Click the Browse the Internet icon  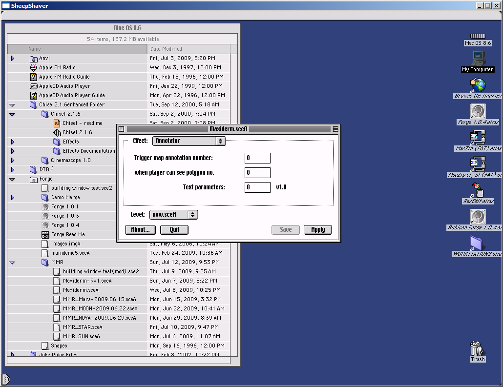coord(478,85)
